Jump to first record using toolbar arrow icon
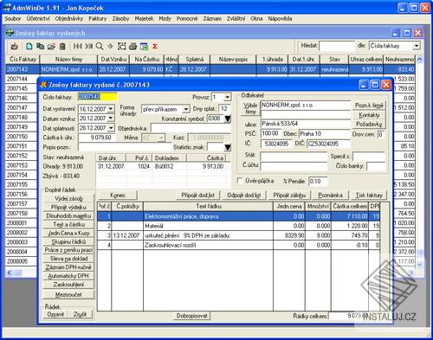The width and height of the screenshot is (433, 340). [x=77, y=46]
